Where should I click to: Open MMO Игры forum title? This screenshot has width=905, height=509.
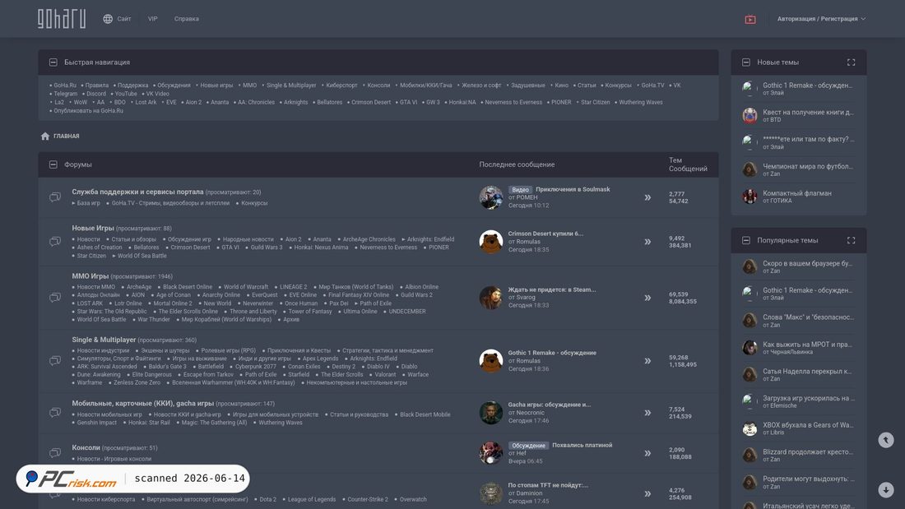[x=90, y=276]
